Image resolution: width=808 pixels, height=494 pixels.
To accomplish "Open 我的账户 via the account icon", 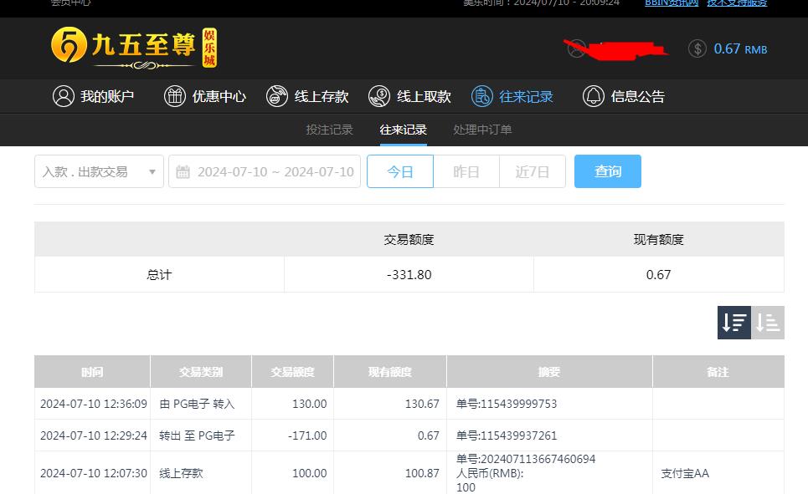I will pyautogui.click(x=63, y=95).
